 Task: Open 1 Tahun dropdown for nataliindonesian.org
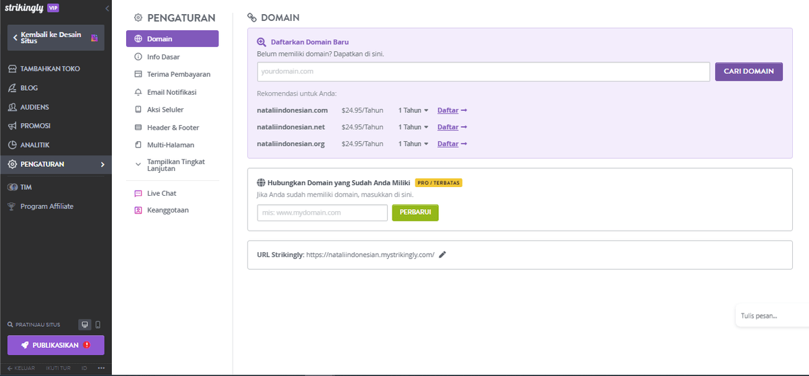click(413, 144)
